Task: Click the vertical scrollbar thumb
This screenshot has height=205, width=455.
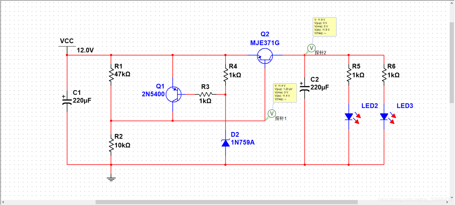Action: 452,62
